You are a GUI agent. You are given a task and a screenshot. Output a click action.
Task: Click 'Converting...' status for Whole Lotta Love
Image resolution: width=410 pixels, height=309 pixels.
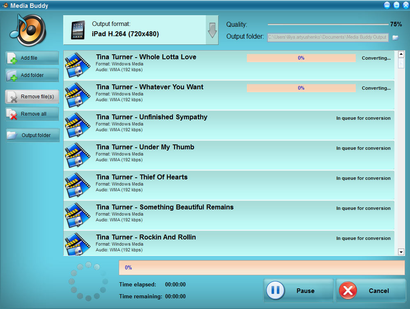coord(376,58)
